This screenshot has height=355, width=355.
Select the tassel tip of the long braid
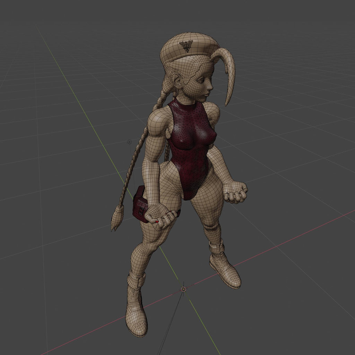[117, 218]
